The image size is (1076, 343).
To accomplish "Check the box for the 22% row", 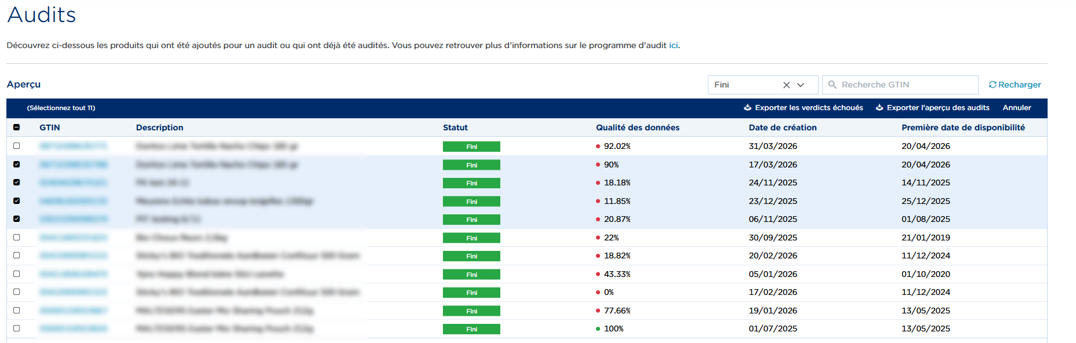I will pyautogui.click(x=16, y=238).
